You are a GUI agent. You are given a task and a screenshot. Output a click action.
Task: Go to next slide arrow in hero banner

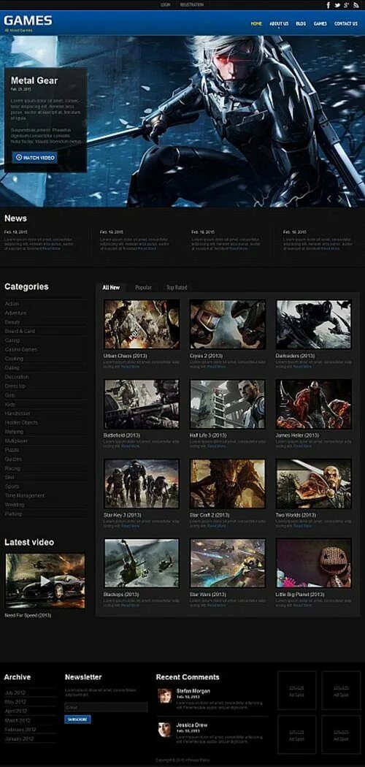click(x=340, y=199)
